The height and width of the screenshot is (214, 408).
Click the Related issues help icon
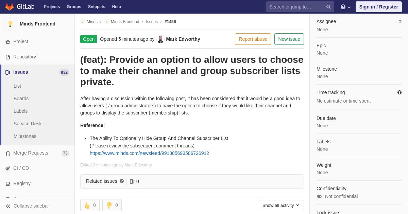(x=122, y=181)
